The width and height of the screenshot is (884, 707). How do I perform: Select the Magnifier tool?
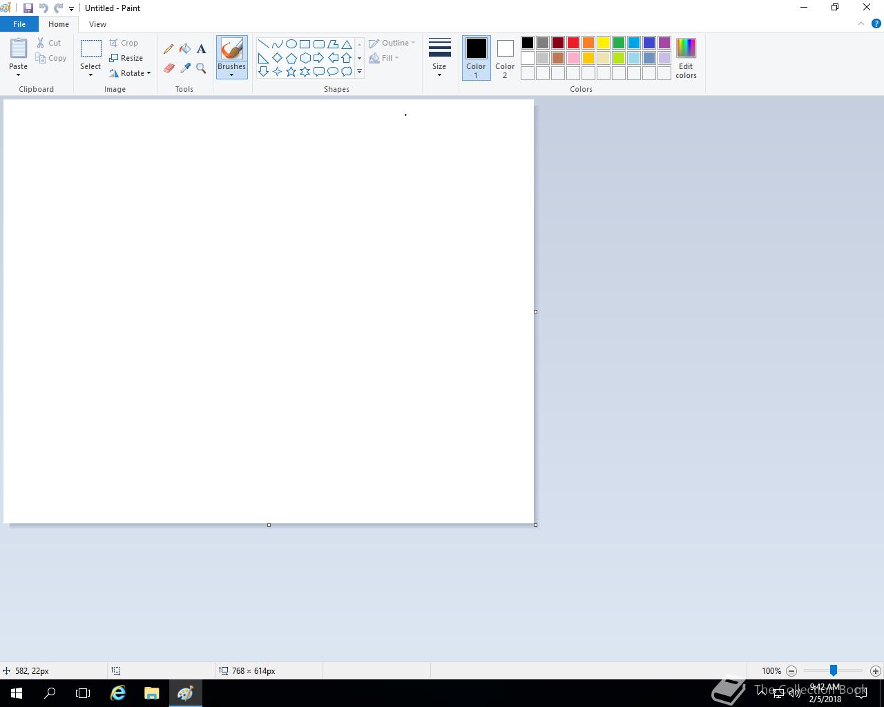[201, 68]
